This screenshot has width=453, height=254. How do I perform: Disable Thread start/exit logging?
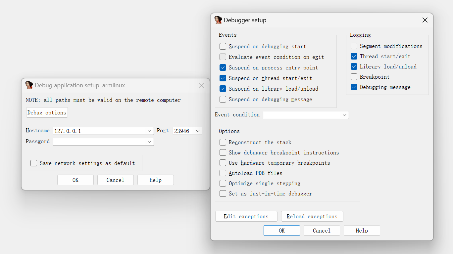point(354,57)
